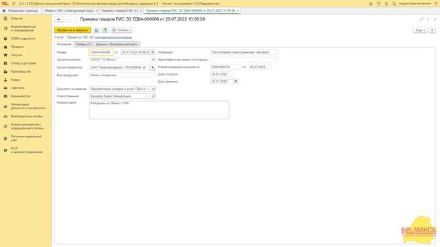Open Документ-основание linked record icon
The height and width of the screenshot is (247, 440).
pyautogui.click(x=153, y=89)
